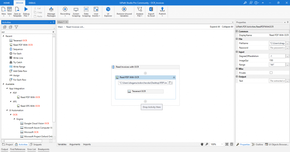Open the Arguments panel tab
Image resolution: width=290 pixels, height=152 pixels.
click(75, 144)
